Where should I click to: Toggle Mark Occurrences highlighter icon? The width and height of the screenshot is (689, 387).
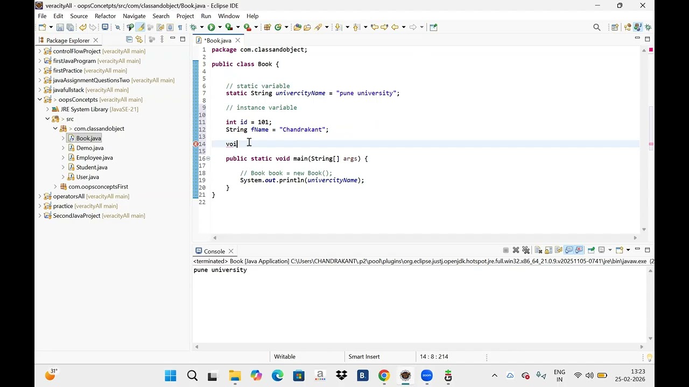[x=140, y=27]
